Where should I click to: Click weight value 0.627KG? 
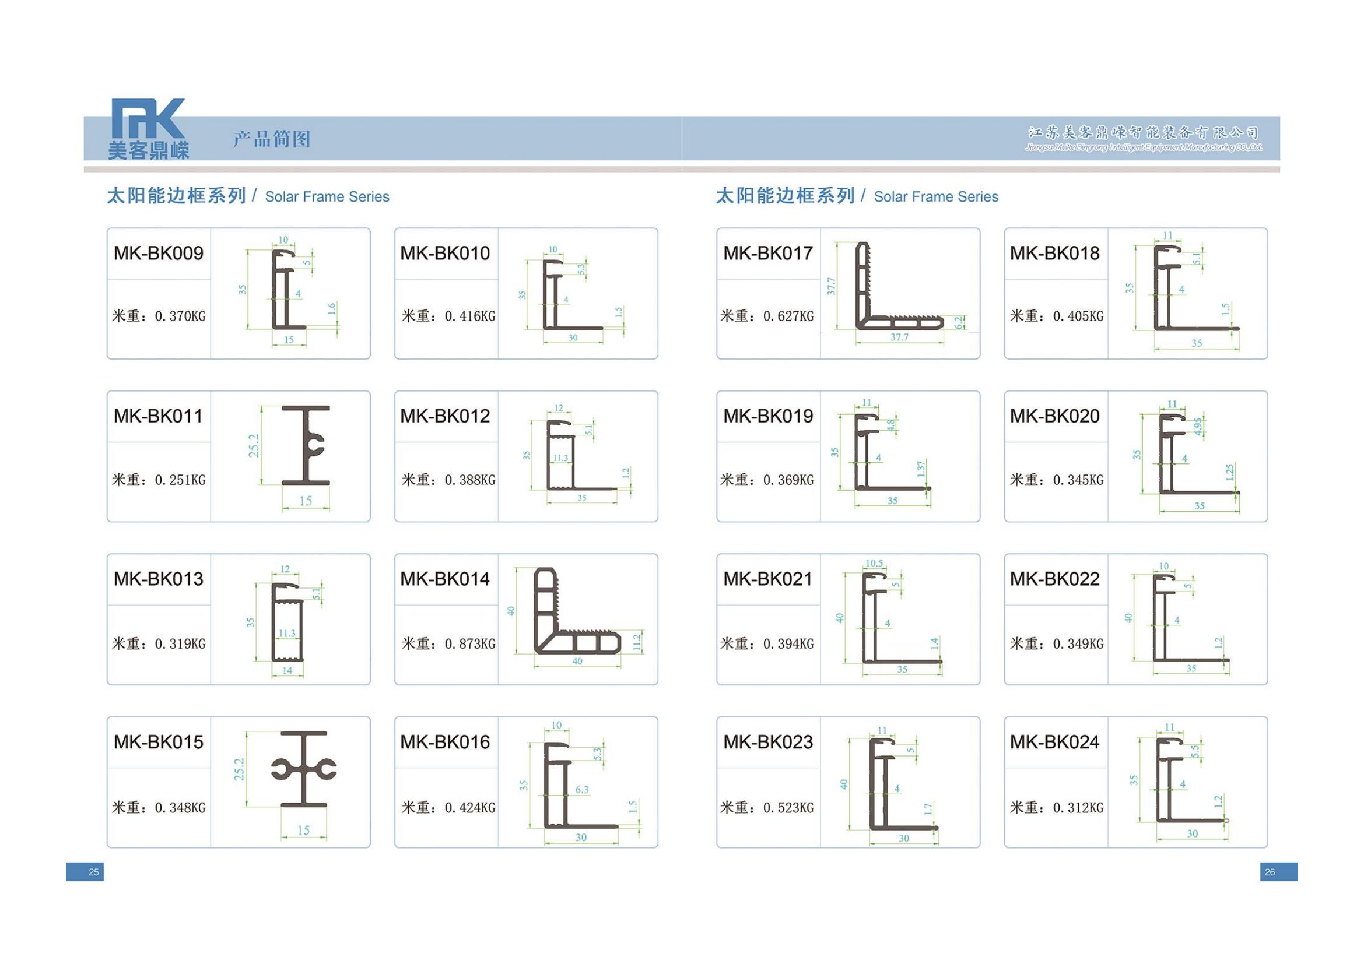coord(788,316)
